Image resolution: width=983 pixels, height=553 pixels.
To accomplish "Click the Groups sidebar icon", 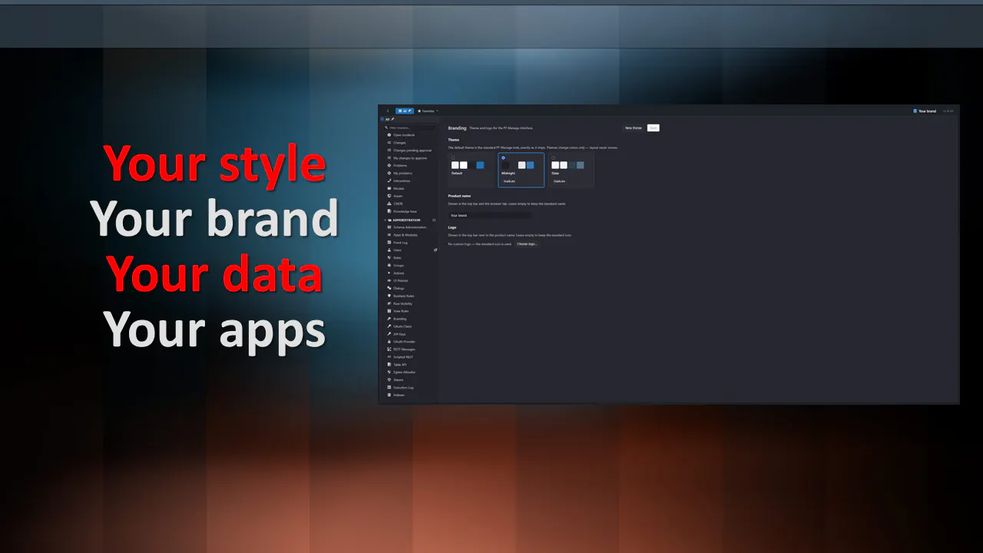I will click(389, 265).
